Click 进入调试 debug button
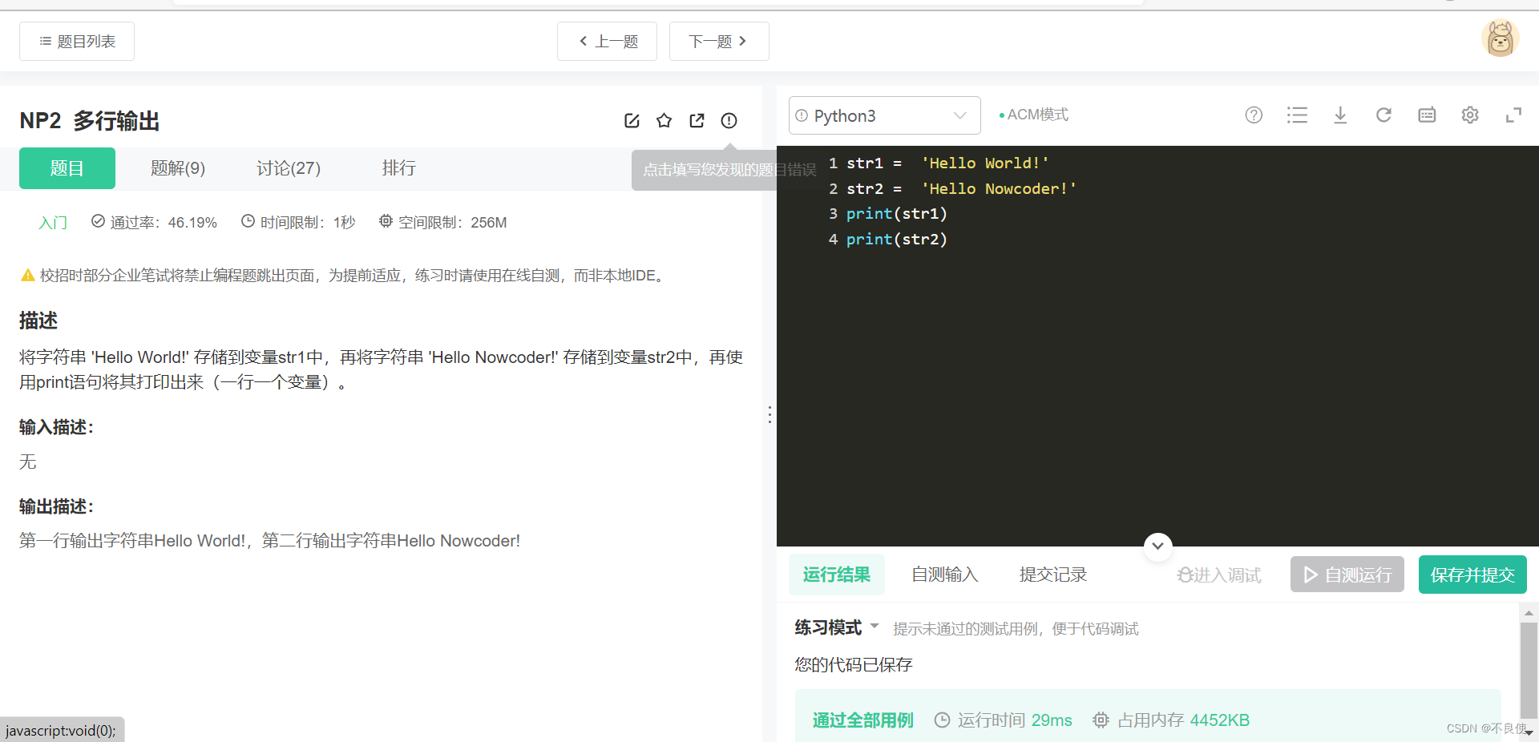This screenshot has height=742, width=1539. point(1219,575)
